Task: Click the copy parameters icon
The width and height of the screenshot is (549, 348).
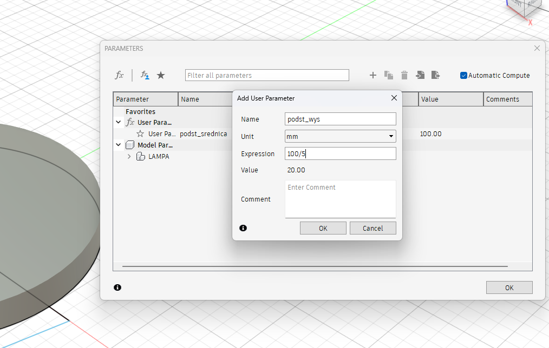Action: pos(388,76)
